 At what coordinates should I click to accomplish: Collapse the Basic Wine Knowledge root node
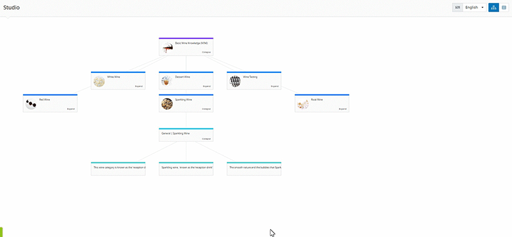point(206,52)
